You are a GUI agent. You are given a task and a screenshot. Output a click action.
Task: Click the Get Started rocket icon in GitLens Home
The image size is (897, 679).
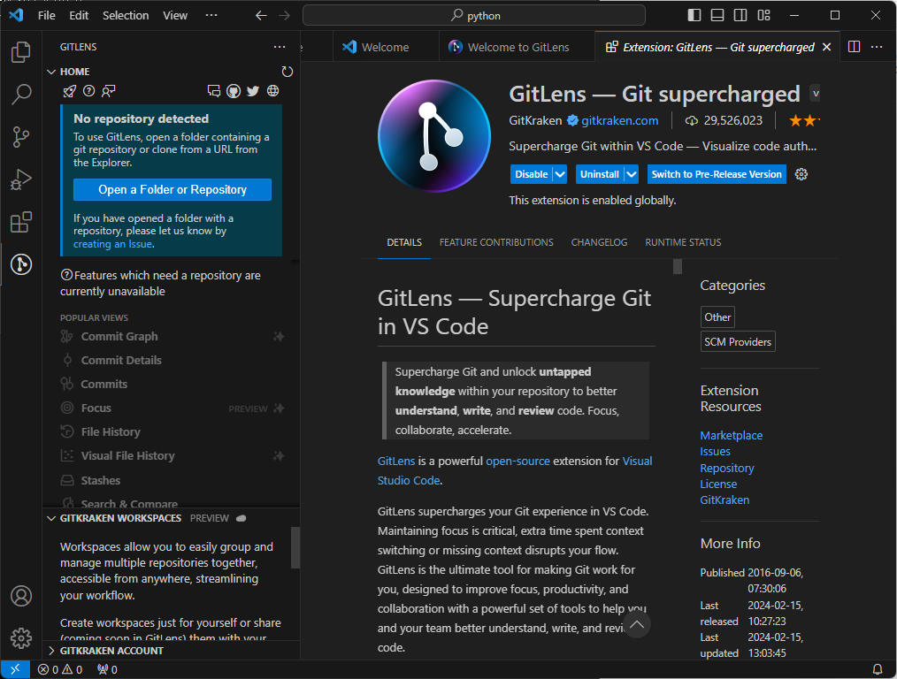point(69,91)
